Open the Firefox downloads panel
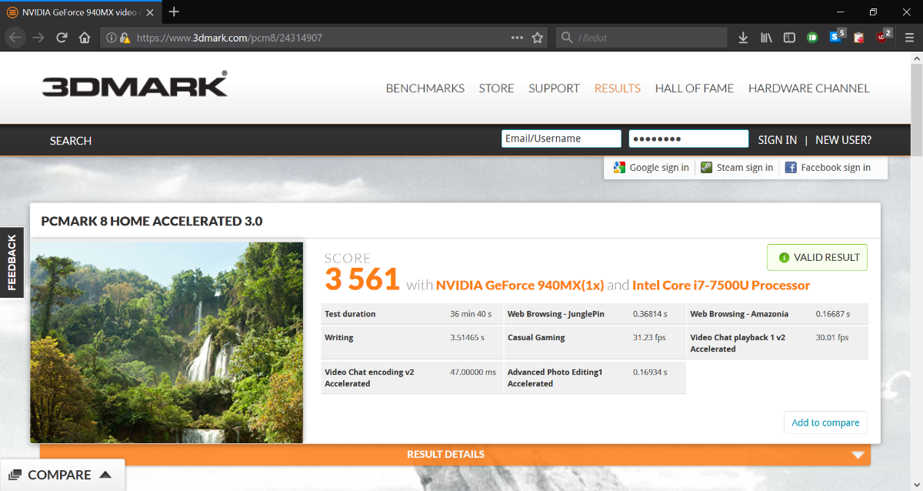The image size is (923, 491). (743, 38)
